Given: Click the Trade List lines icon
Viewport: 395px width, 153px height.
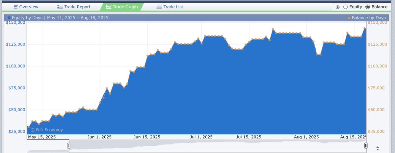Looking at the screenshot, I should coord(159,7).
